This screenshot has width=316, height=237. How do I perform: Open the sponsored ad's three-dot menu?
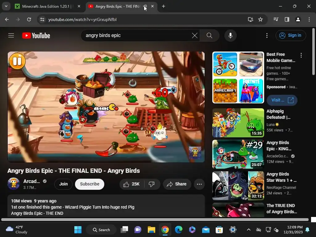click(301, 55)
